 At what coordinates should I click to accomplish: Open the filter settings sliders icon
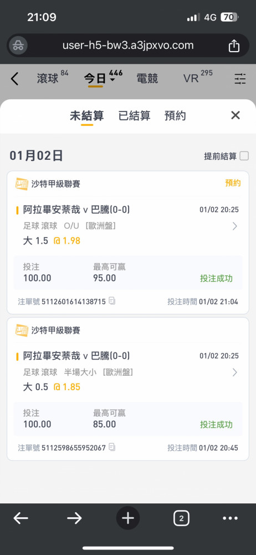(x=240, y=79)
